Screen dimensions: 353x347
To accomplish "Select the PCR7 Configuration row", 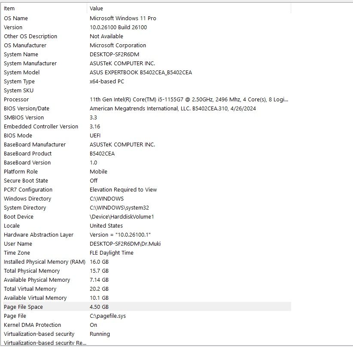I will pos(147,189).
